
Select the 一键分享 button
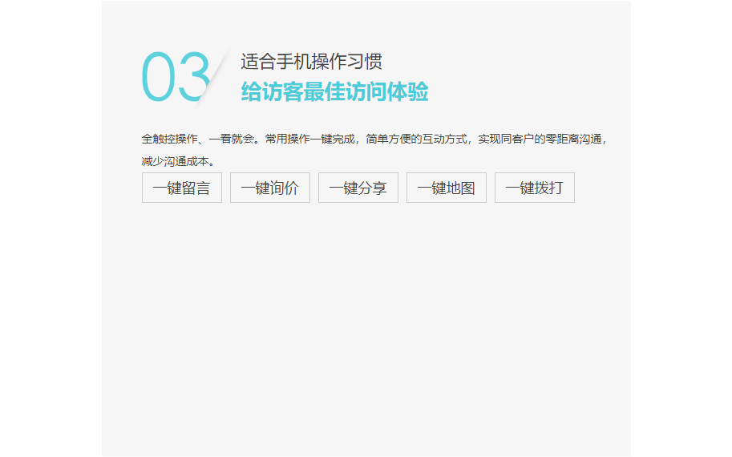(358, 188)
